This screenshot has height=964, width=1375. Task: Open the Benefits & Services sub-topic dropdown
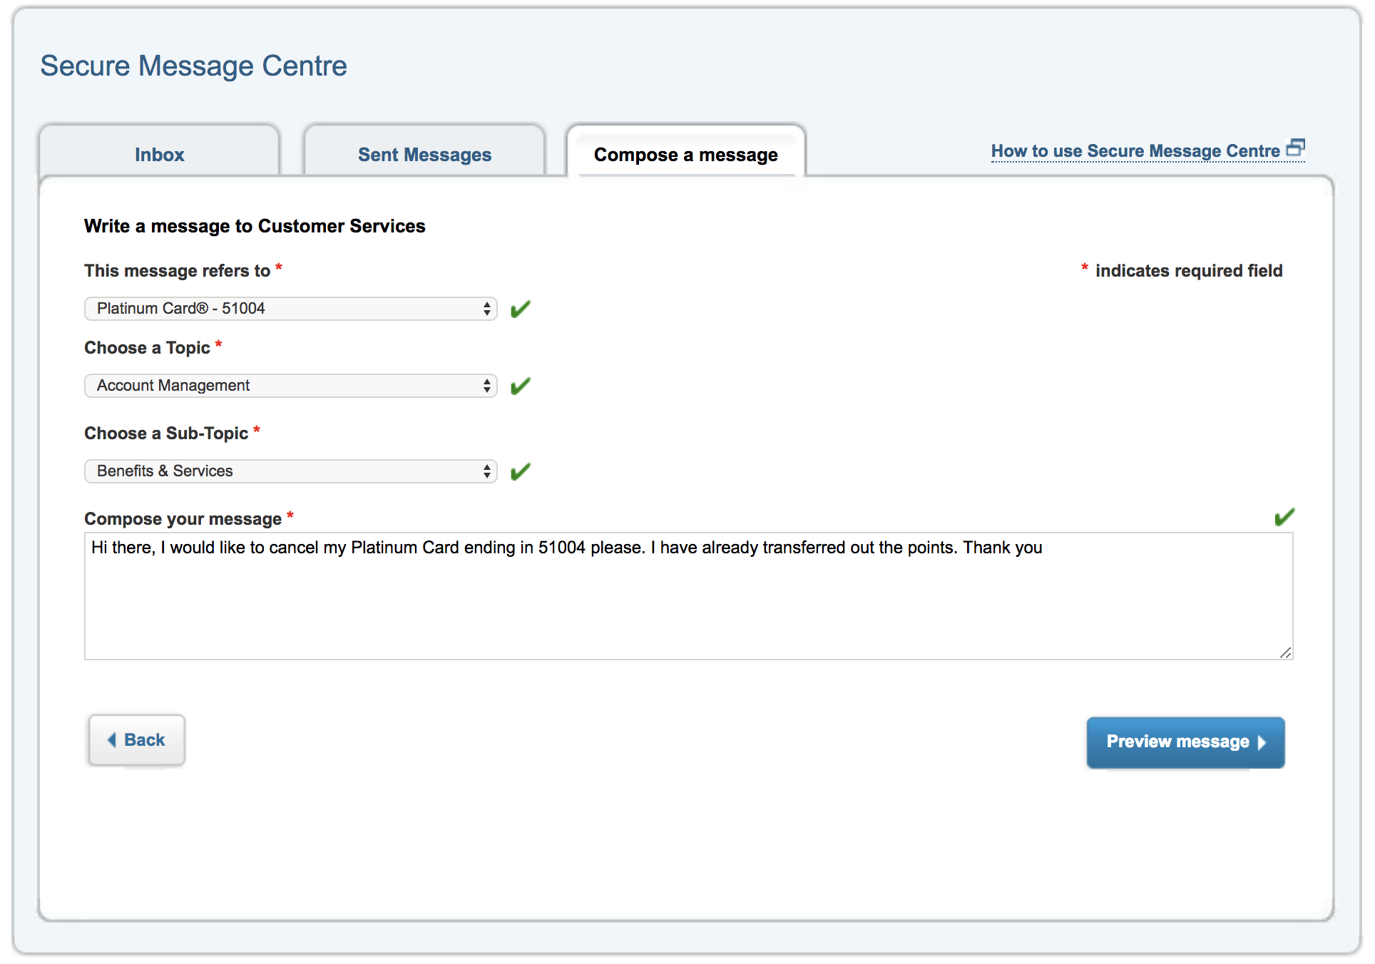pyautogui.click(x=290, y=471)
